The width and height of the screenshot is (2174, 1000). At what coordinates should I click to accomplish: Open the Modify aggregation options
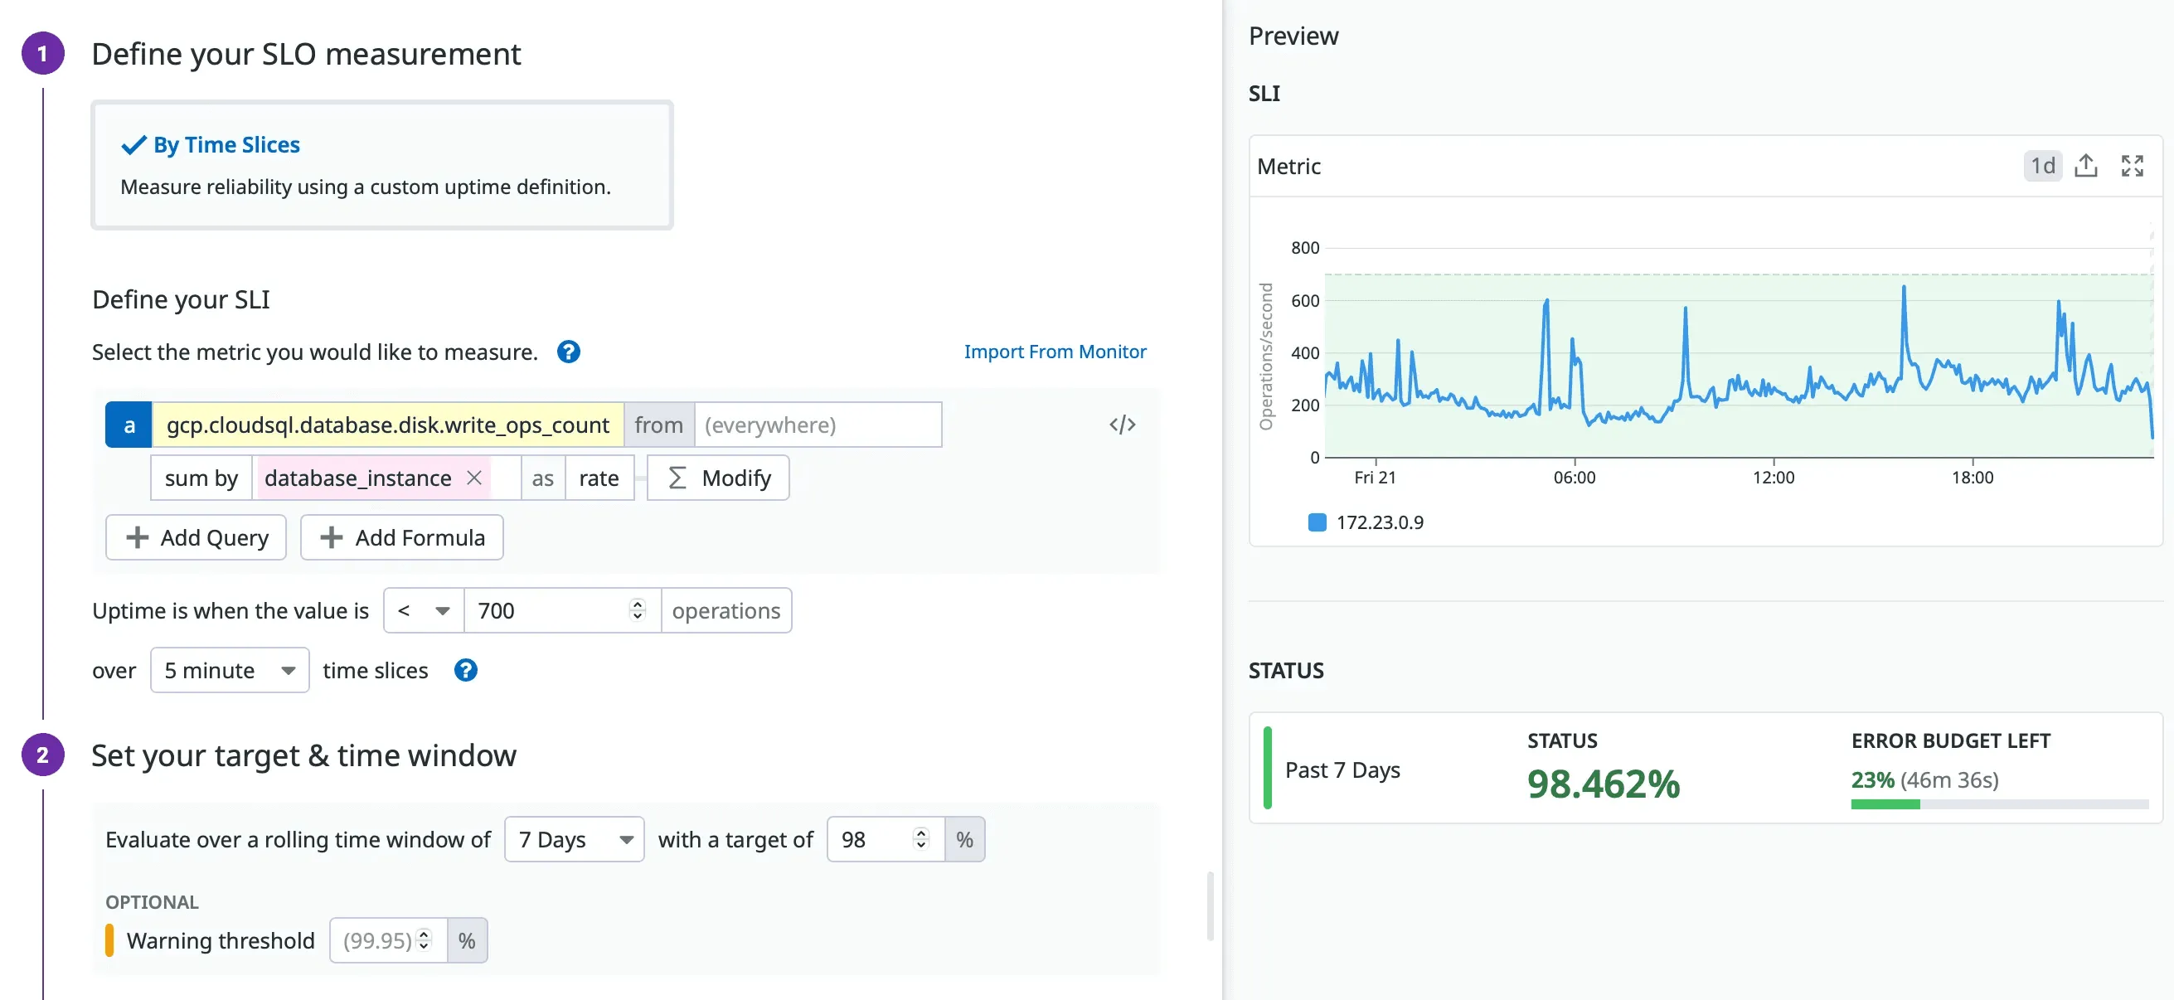[x=716, y=478]
